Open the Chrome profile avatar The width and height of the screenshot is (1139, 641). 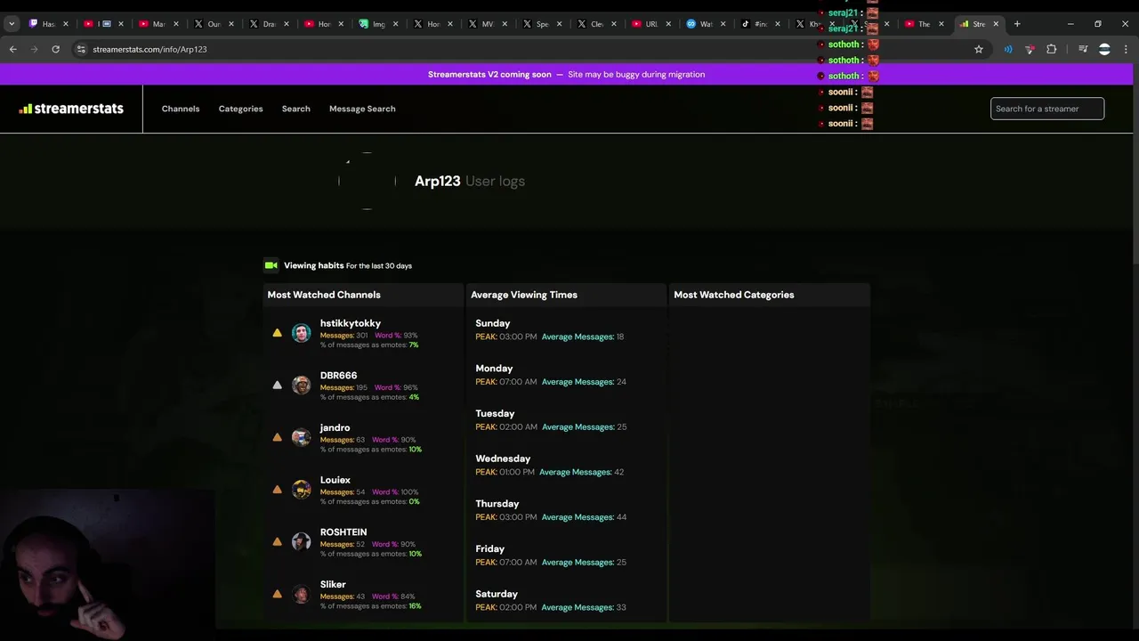pos(1104,49)
